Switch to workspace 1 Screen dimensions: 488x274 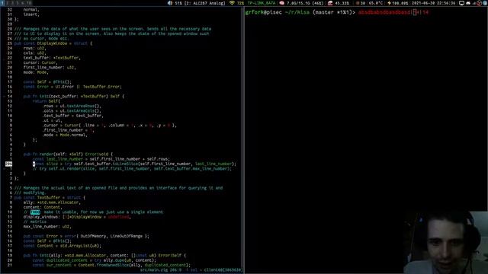[x=2, y=3]
